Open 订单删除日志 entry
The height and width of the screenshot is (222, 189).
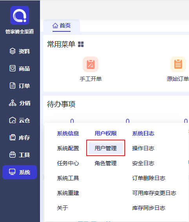(149, 178)
